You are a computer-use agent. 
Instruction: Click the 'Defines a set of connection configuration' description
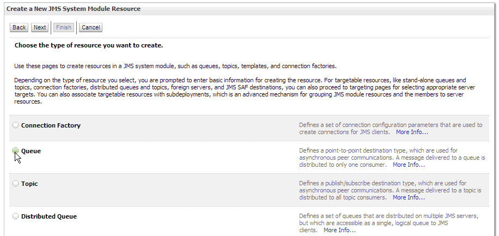pos(391,128)
